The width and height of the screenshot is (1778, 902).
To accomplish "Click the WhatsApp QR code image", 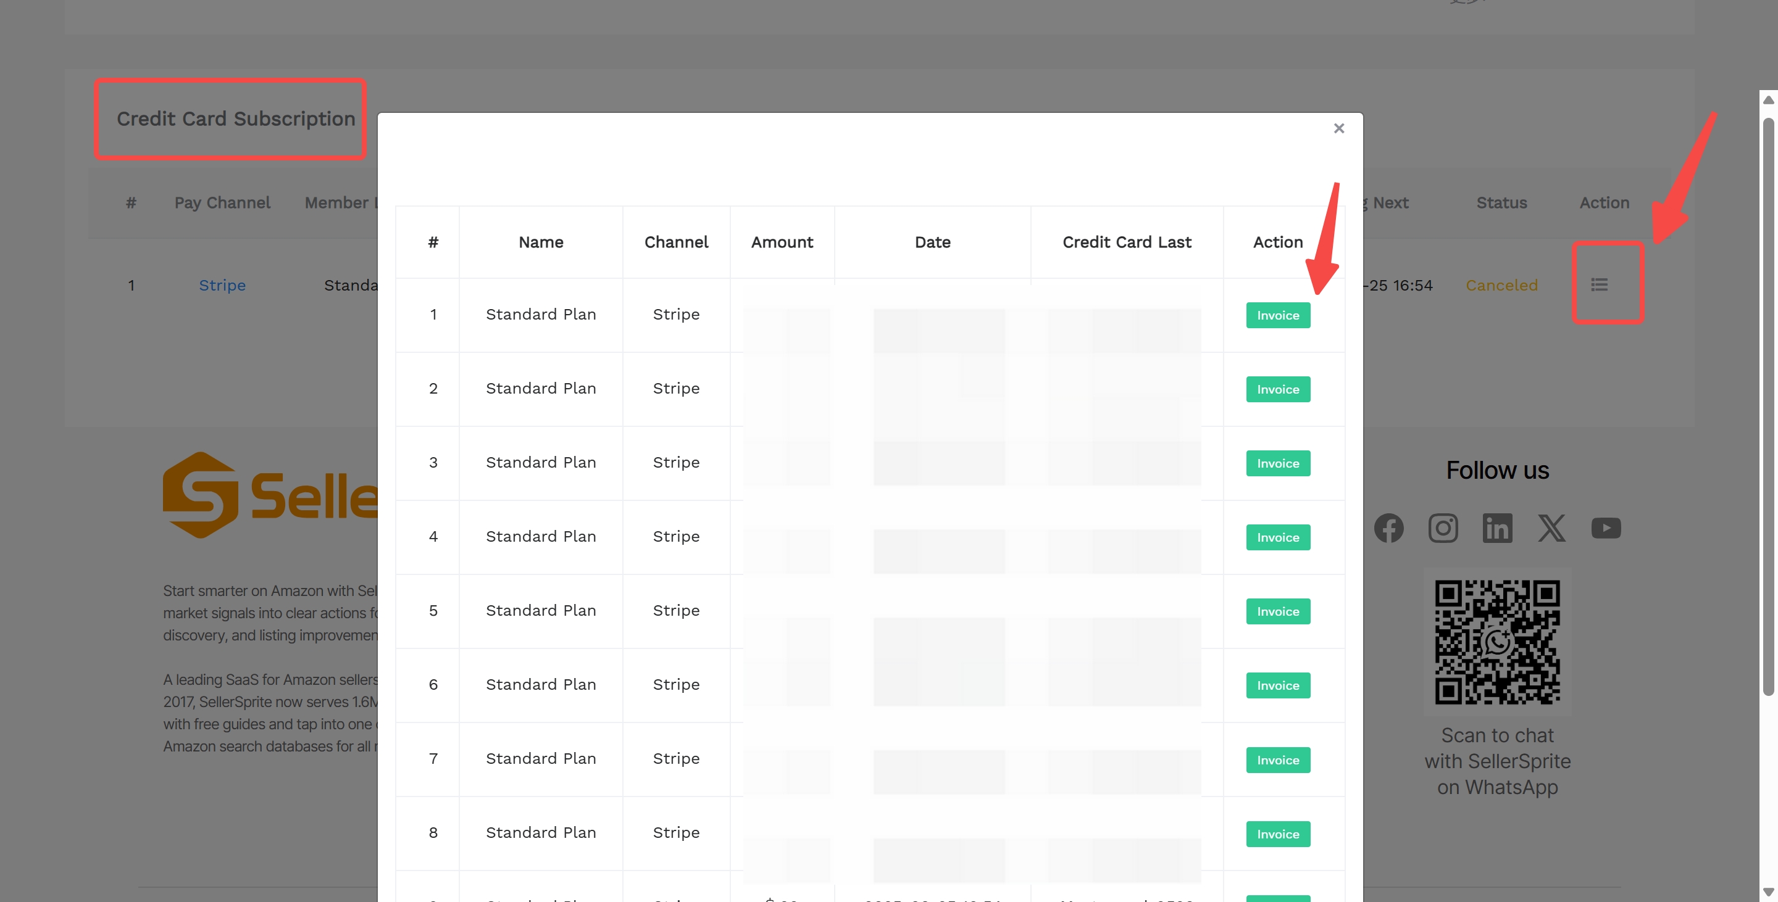I will [x=1497, y=641].
